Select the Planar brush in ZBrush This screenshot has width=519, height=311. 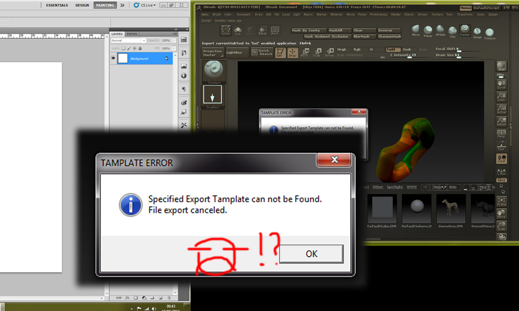tap(428, 31)
